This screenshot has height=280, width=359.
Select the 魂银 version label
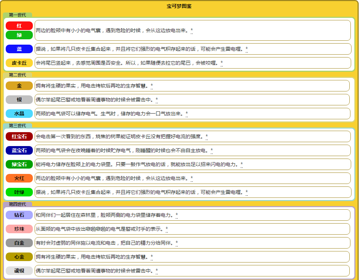pos(19,271)
